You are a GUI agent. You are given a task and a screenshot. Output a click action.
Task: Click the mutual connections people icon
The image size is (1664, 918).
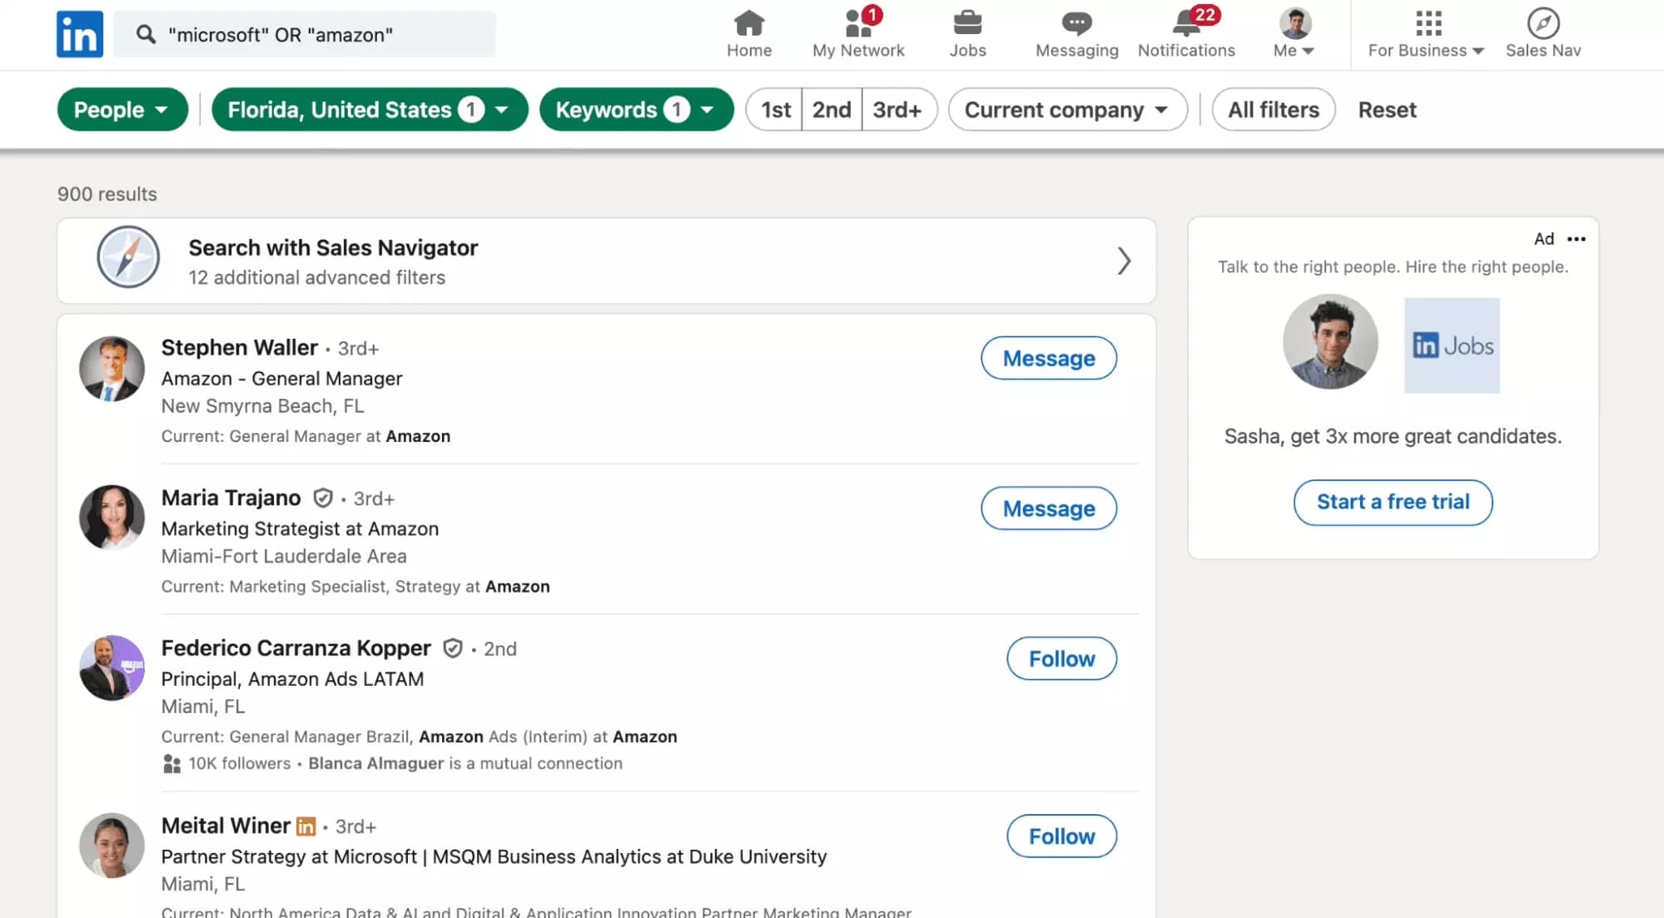(171, 764)
